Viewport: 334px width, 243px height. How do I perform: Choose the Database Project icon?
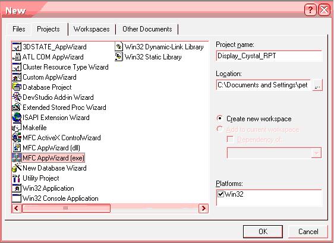point(17,87)
